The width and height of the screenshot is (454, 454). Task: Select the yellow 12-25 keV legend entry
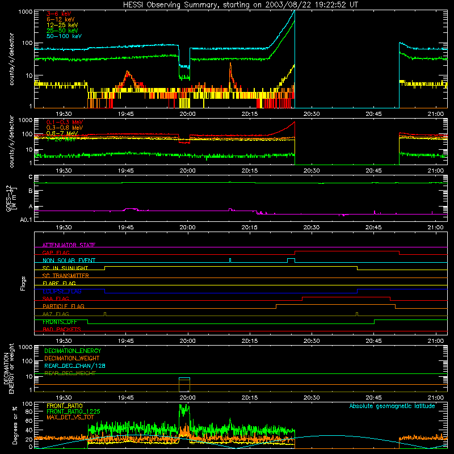pyautogui.click(x=62, y=25)
